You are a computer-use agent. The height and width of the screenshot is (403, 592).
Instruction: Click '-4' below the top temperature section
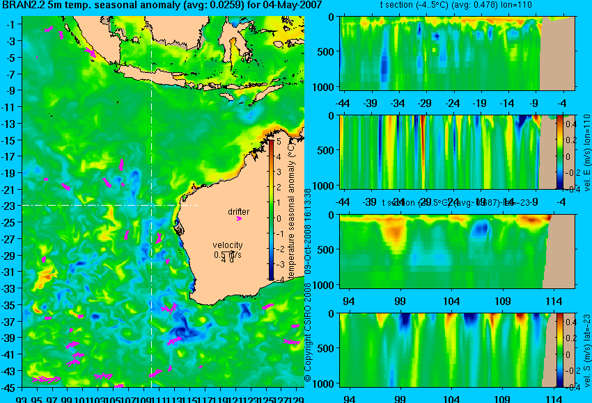pyautogui.click(x=562, y=104)
